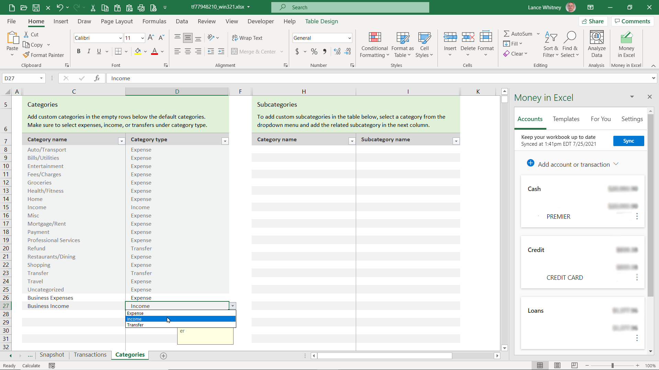This screenshot has height=370, width=659.
Task: Toggle Bold formatting
Action: pos(79,51)
